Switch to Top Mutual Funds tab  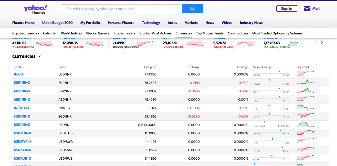[210, 33]
